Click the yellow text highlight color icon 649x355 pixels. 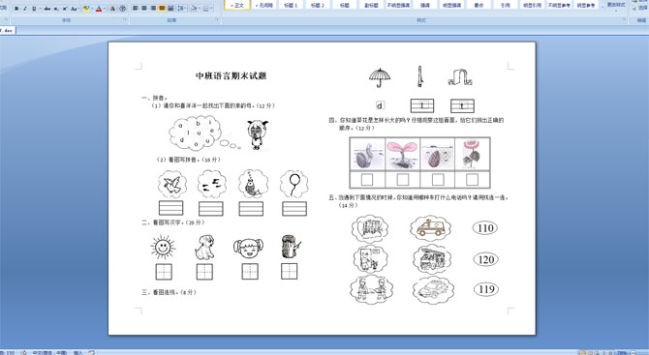pyautogui.click(x=86, y=9)
